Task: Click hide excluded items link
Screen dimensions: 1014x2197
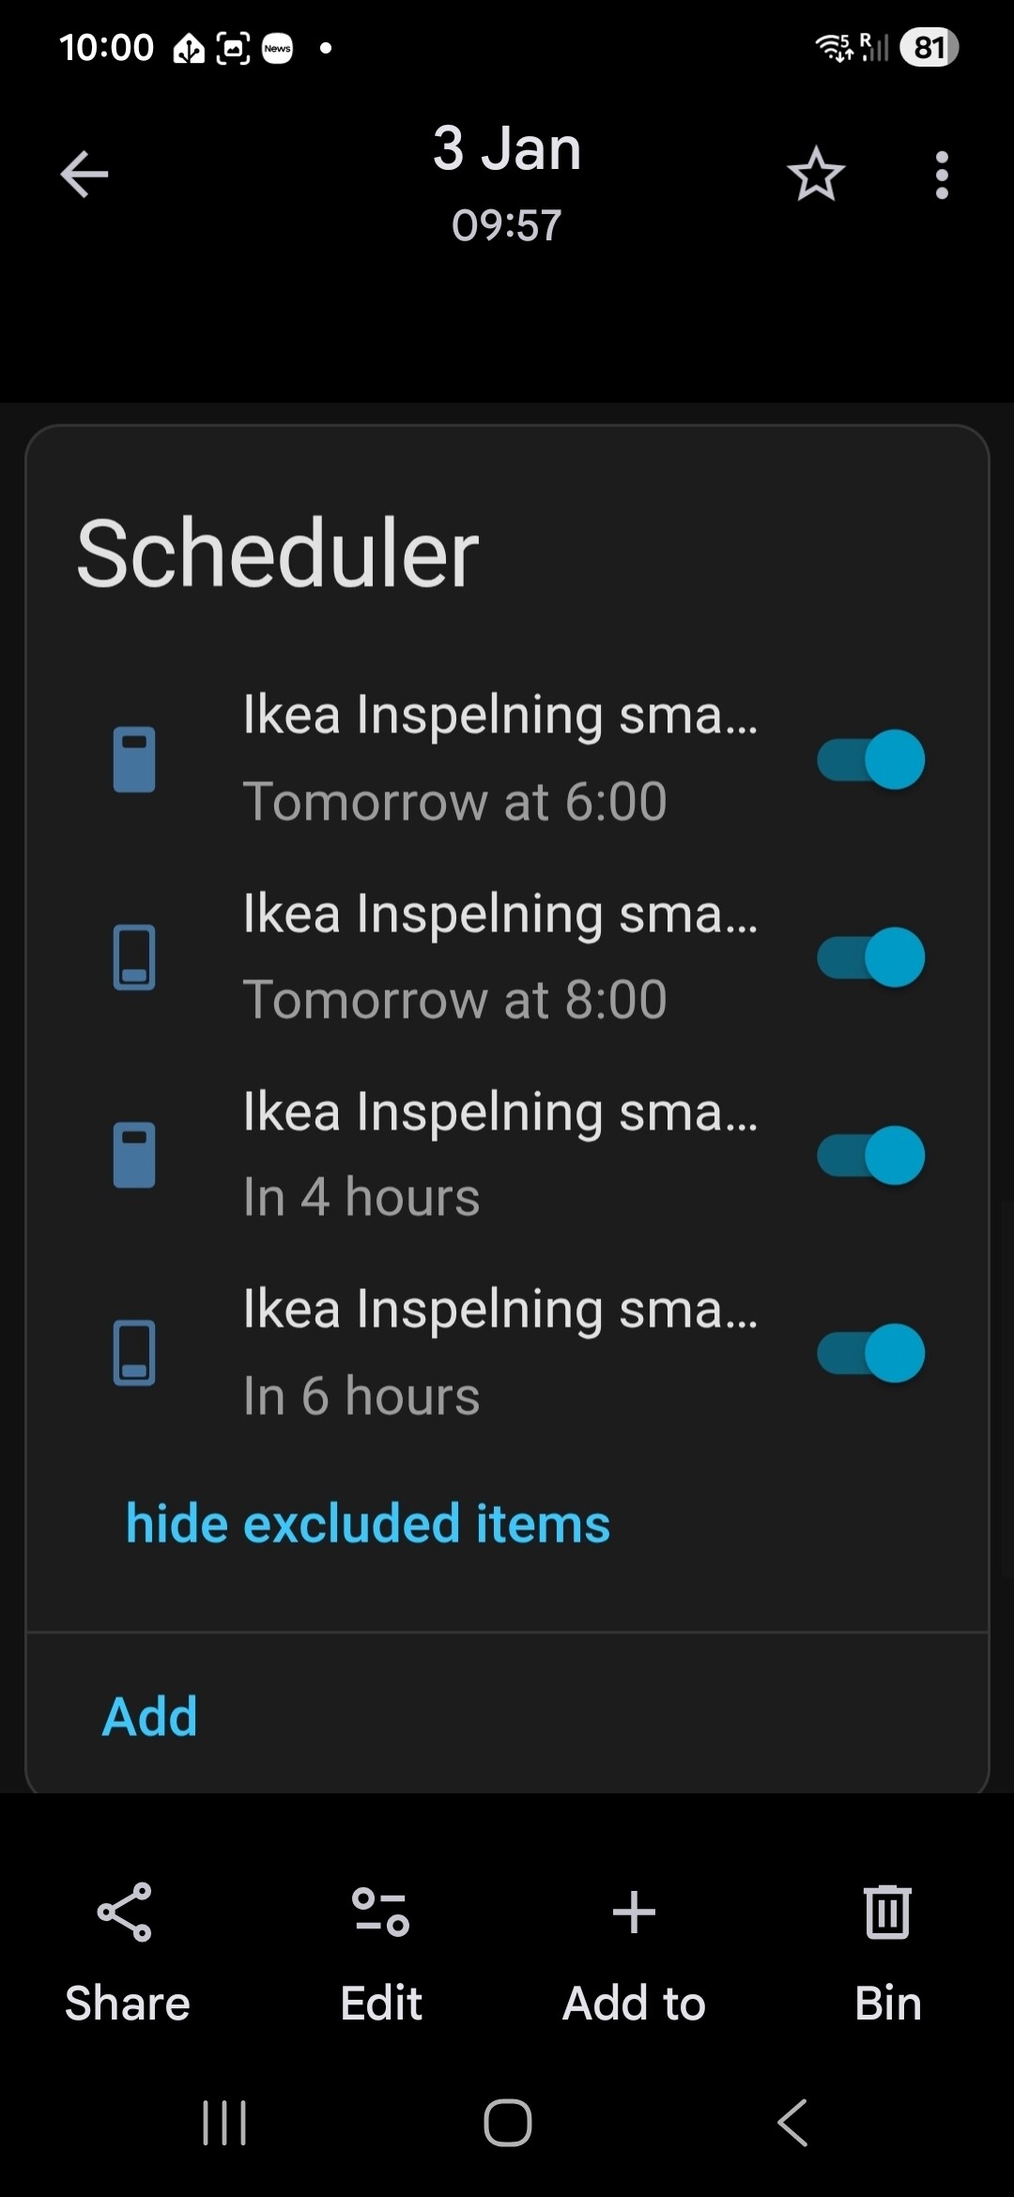Action: click(368, 1523)
